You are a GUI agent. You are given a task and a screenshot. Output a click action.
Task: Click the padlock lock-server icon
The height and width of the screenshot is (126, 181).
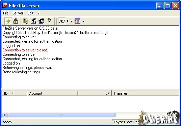coord(16,21)
